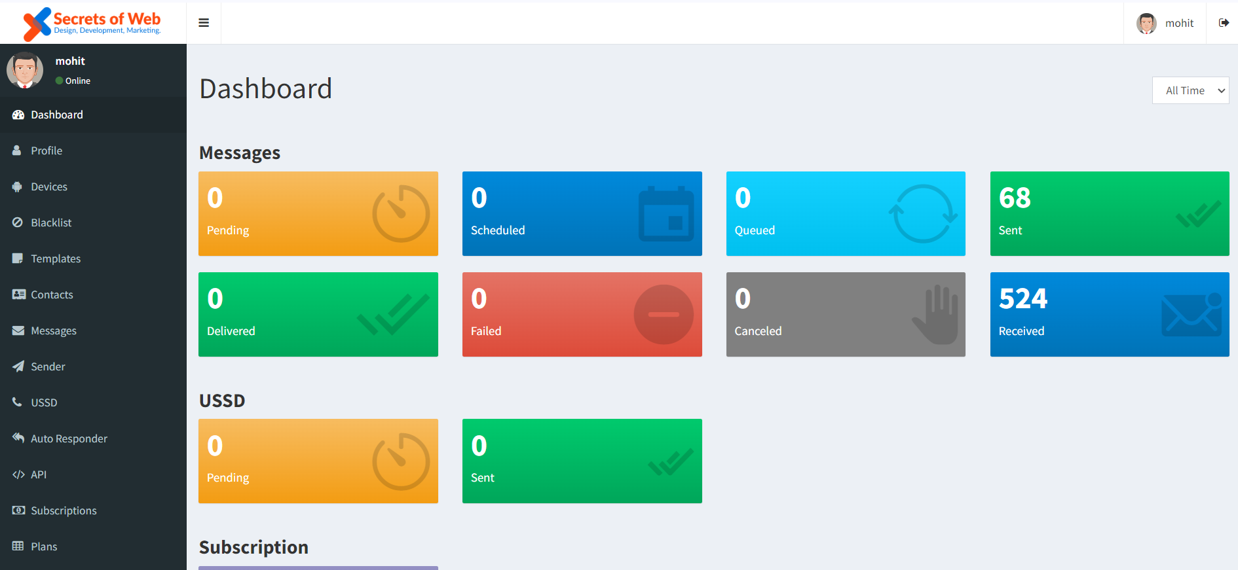
Task: Go to the Contacts page
Action: 52,294
